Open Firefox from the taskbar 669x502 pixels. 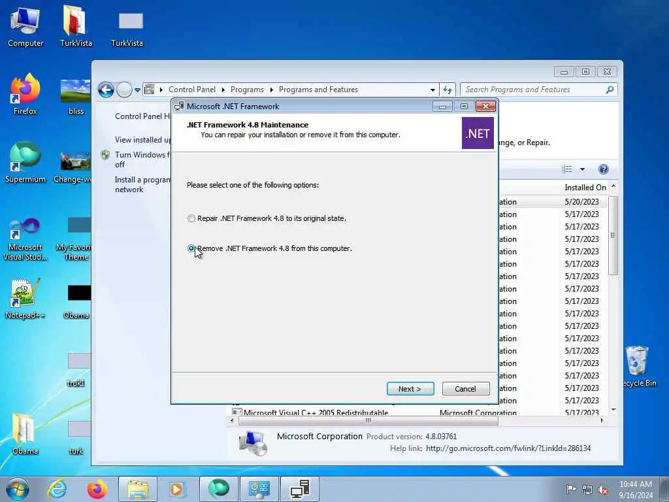[x=97, y=489]
